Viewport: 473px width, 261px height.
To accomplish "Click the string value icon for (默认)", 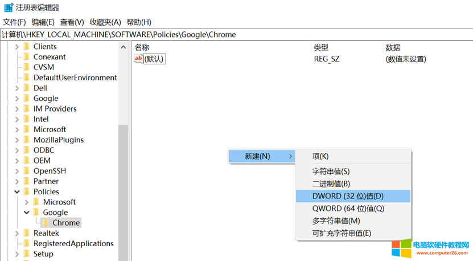I will (138, 59).
